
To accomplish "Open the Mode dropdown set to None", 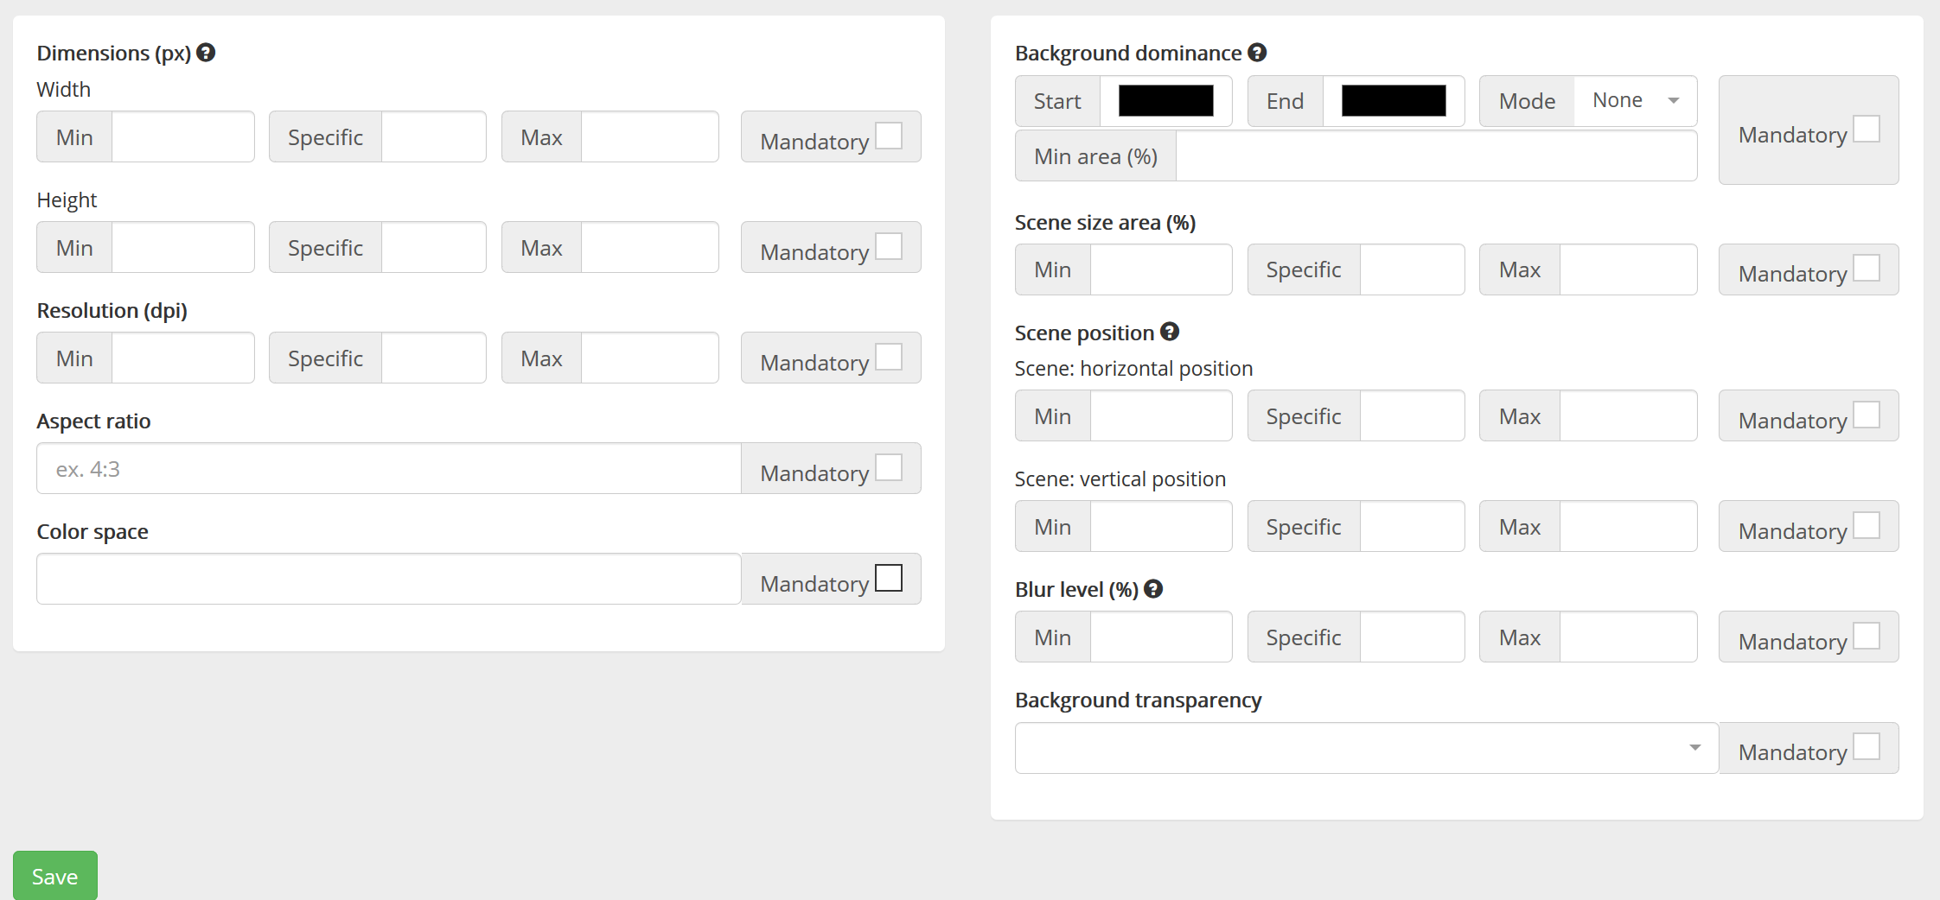I will [1635, 101].
